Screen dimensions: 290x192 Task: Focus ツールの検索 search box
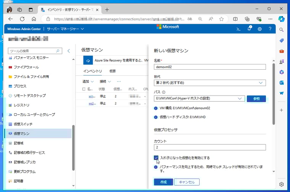[x=35, y=51]
